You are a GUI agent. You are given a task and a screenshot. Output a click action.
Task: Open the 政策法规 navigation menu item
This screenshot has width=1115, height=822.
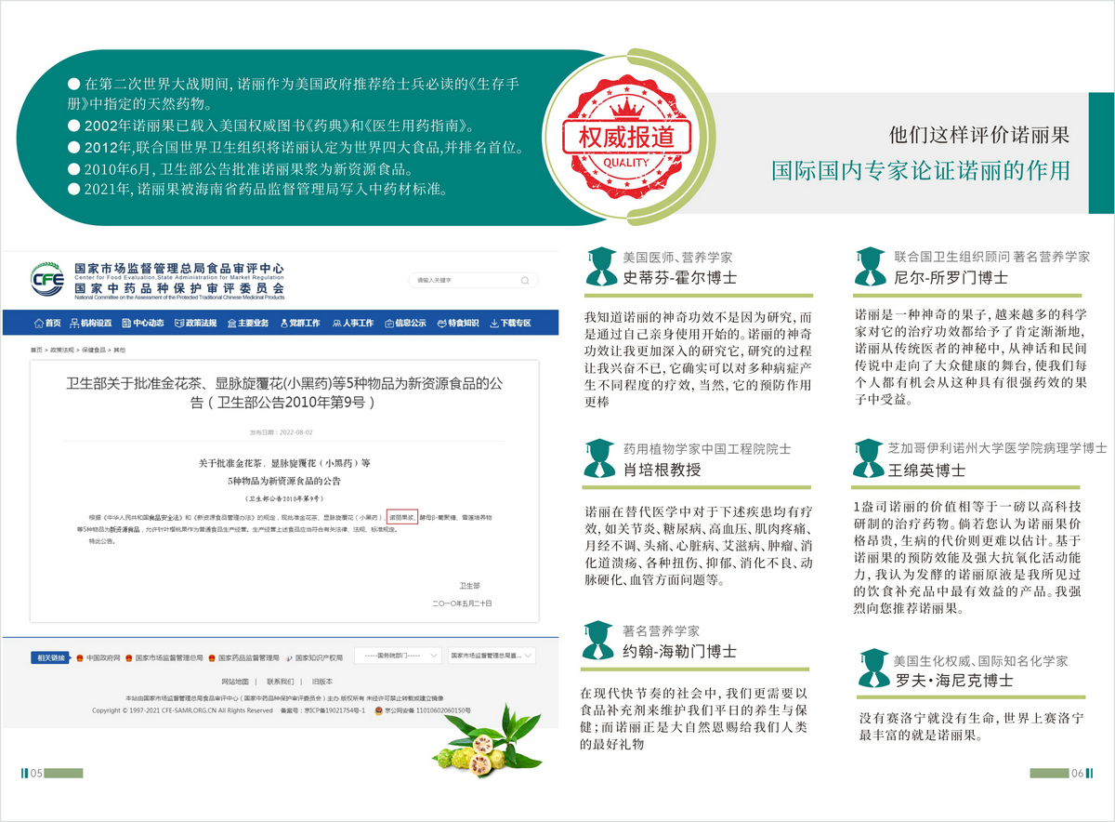click(196, 324)
